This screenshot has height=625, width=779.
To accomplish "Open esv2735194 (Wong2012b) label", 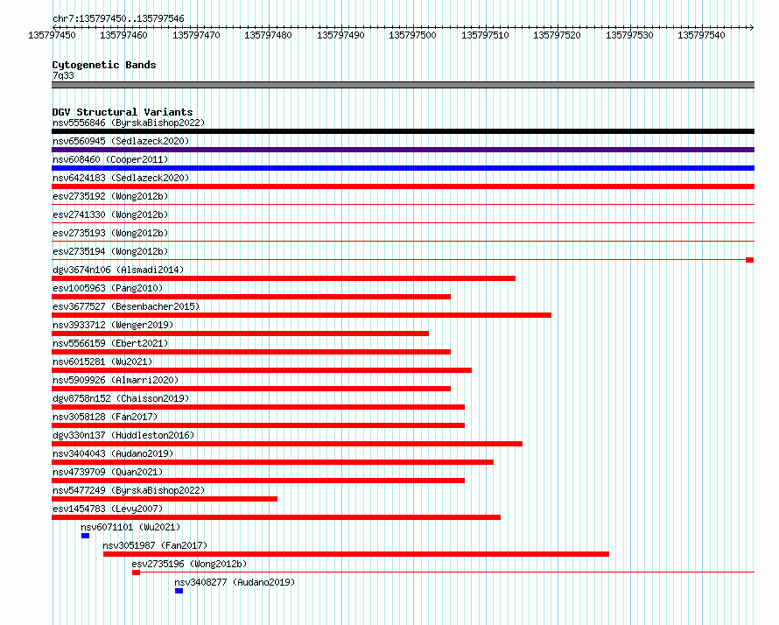I will [x=110, y=251].
